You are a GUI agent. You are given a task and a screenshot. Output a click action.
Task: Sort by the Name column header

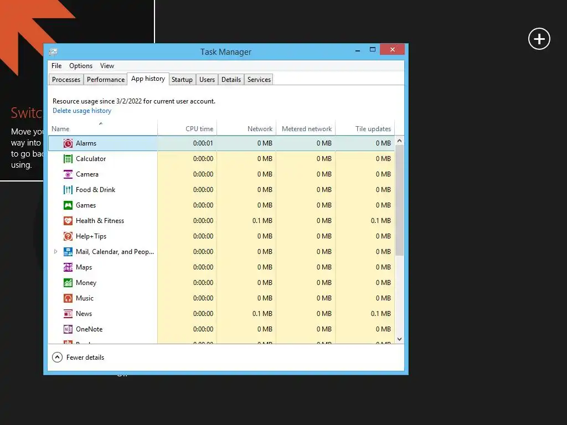pos(103,128)
